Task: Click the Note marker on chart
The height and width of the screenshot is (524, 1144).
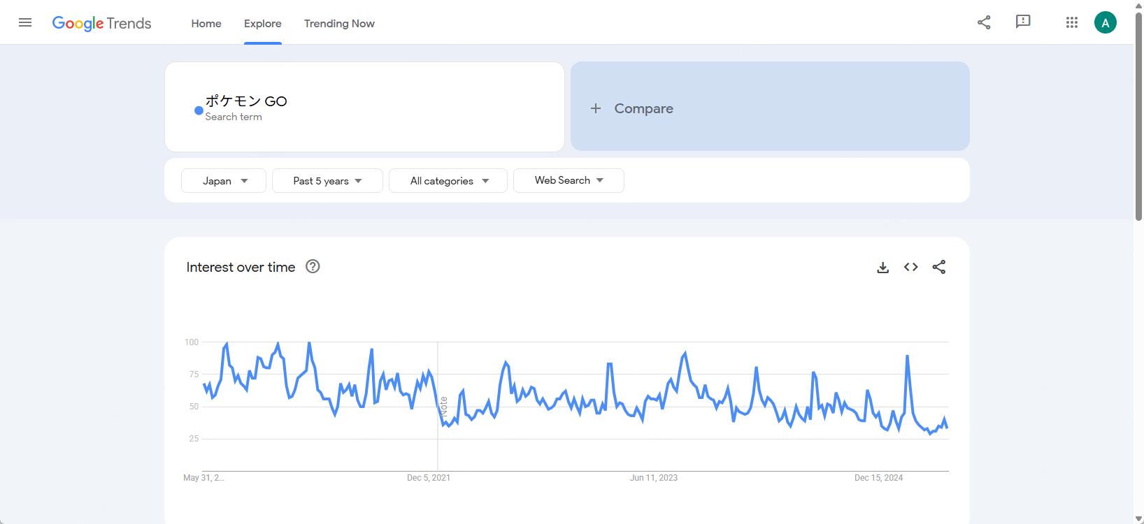Action: coord(443,407)
